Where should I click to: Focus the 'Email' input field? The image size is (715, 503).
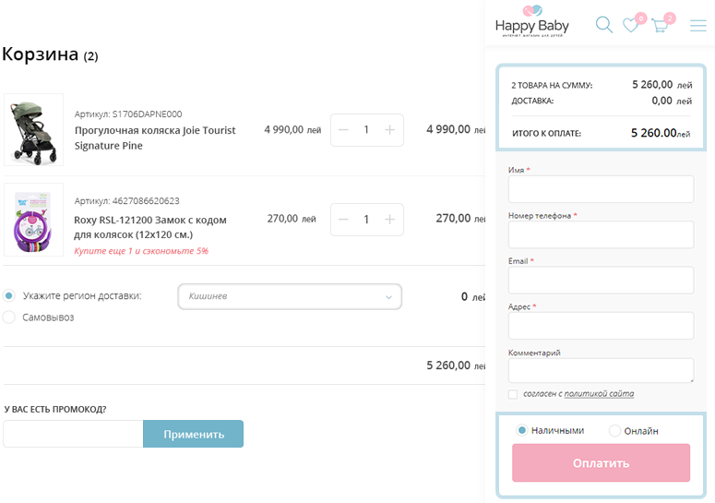coord(601,280)
